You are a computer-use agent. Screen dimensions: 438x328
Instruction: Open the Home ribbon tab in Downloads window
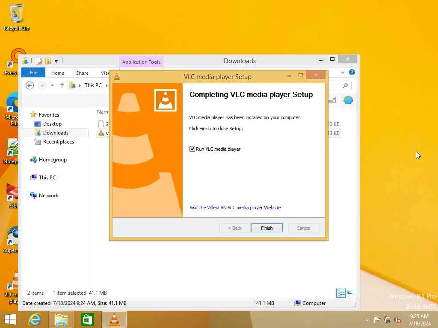point(58,73)
